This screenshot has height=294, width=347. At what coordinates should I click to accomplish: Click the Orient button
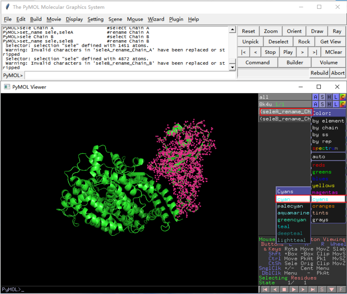[x=294, y=31]
